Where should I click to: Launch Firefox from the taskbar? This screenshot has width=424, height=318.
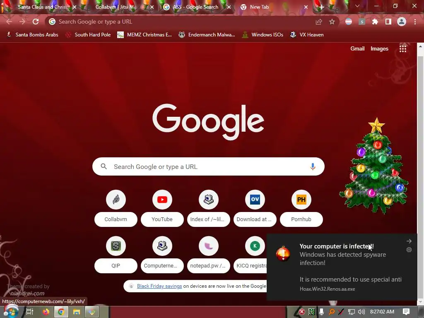tap(46, 312)
